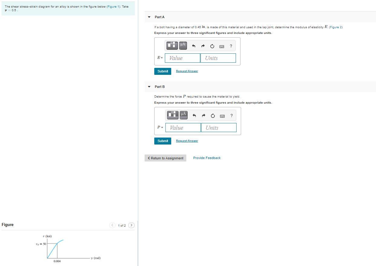The width and height of the screenshot is (376, 266).
Task: Focus the E value input field
Action: [x=182, y=58]
